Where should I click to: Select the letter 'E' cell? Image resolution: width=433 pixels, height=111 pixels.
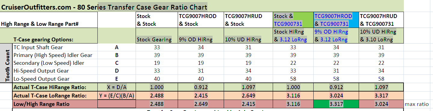(x=117, y=79)
